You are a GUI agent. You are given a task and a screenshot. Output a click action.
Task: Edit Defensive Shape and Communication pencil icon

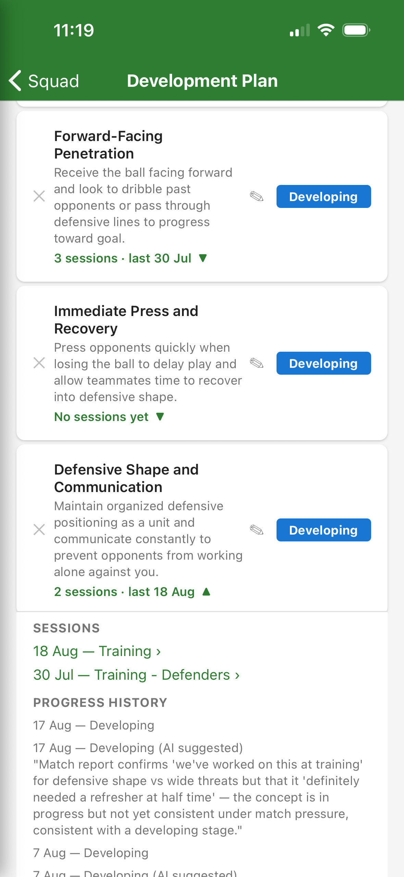coord(257,530)
